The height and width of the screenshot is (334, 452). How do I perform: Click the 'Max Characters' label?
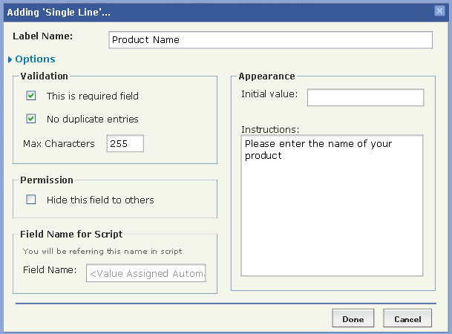pos(59,143)
